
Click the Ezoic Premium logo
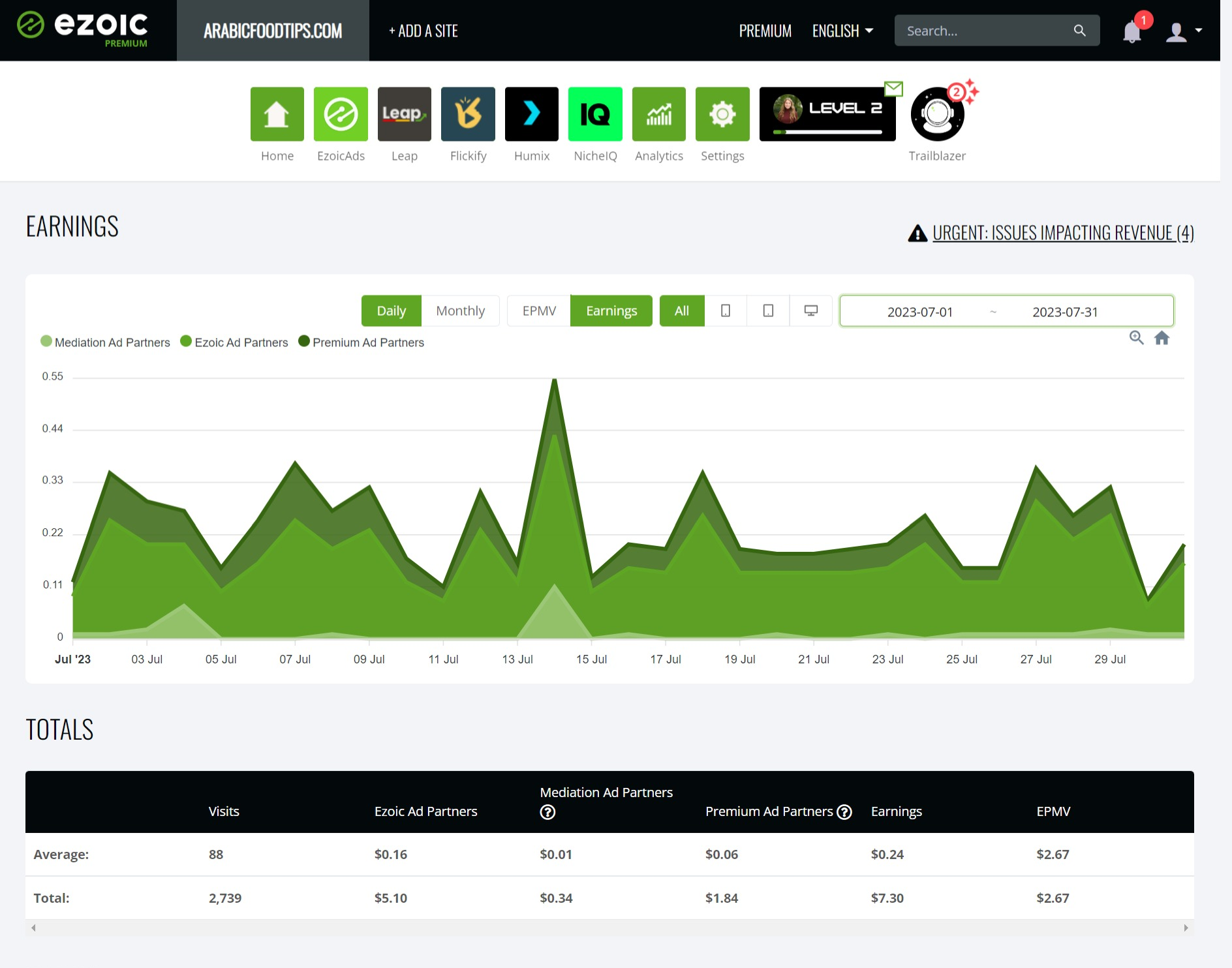point(82,29)
